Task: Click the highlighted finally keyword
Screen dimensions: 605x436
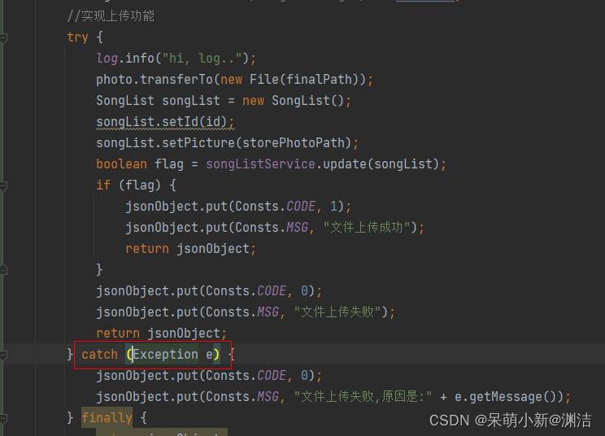Action: click(107, 417)
